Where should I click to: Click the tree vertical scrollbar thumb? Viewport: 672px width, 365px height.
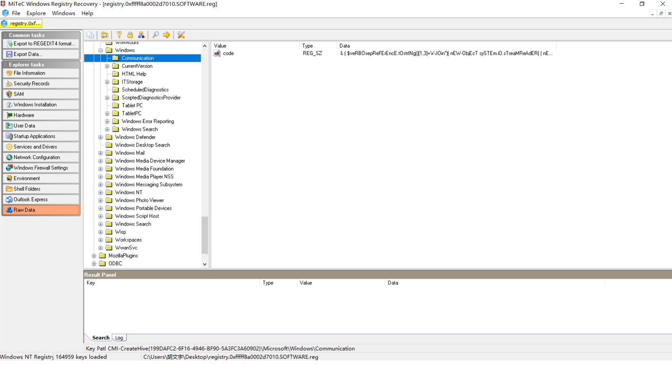[205, 235]
